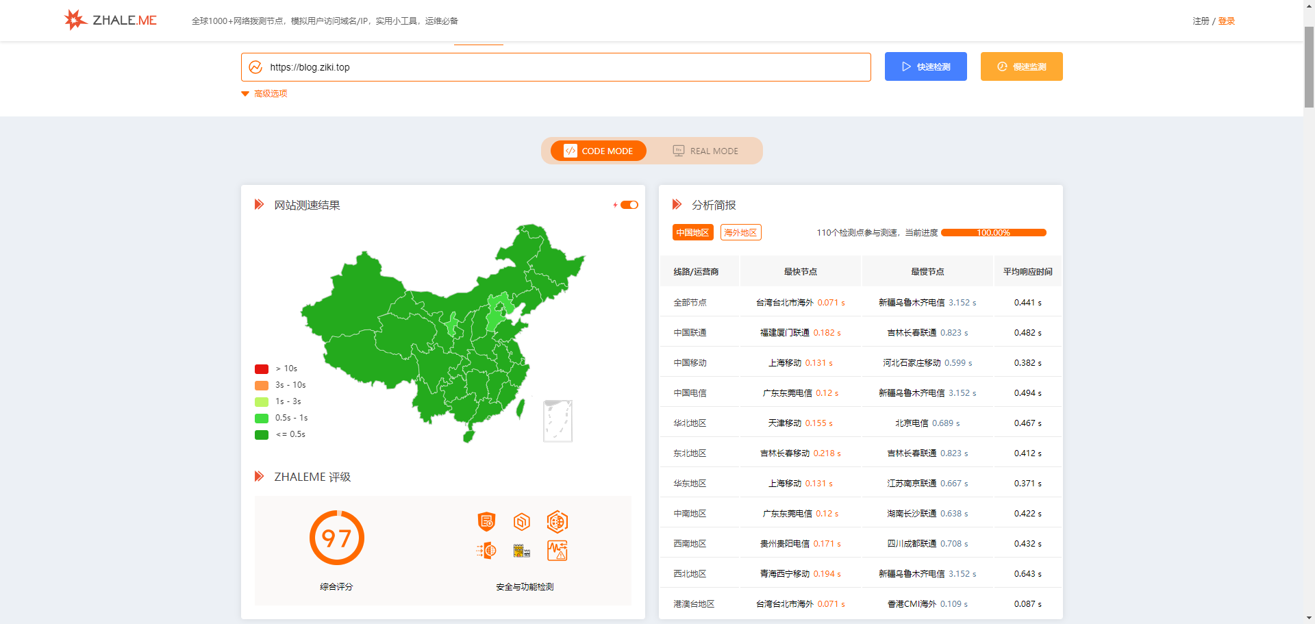The width and height of the screenshot is (1315, 624).
Task: Click 福建厦门联通 fastest node cell
Action: click(801, 332)
